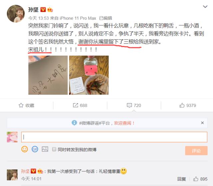Attach a picture with the image icon

(x=45, y=149)
